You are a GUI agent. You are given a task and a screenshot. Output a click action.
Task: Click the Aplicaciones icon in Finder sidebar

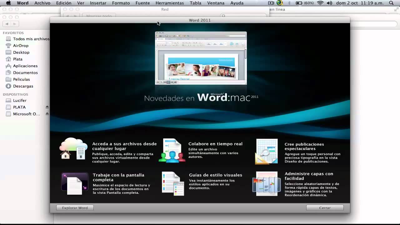click(8, 66)
